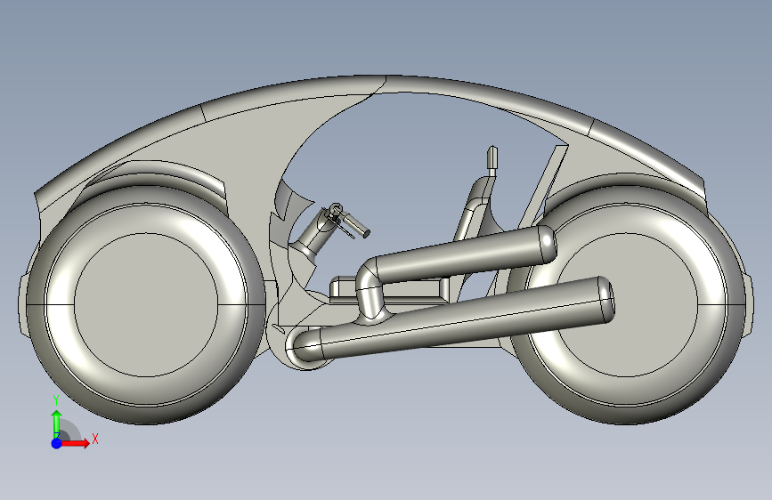Viewport: 772px width, 500px height.
Task: Select the right wheel of the model
Action: [x=628, y=305]
